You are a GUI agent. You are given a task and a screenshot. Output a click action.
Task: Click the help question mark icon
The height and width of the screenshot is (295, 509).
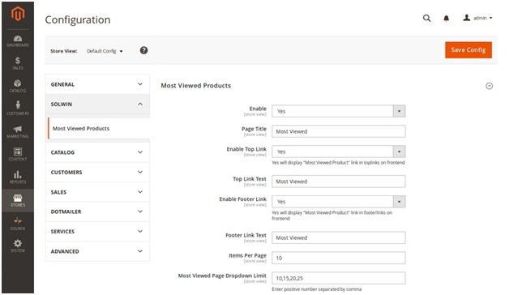(x=143, y=50)
